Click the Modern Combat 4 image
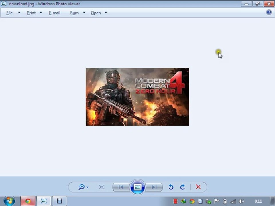Viewport: 275px width, 206px height. (137, 97)
